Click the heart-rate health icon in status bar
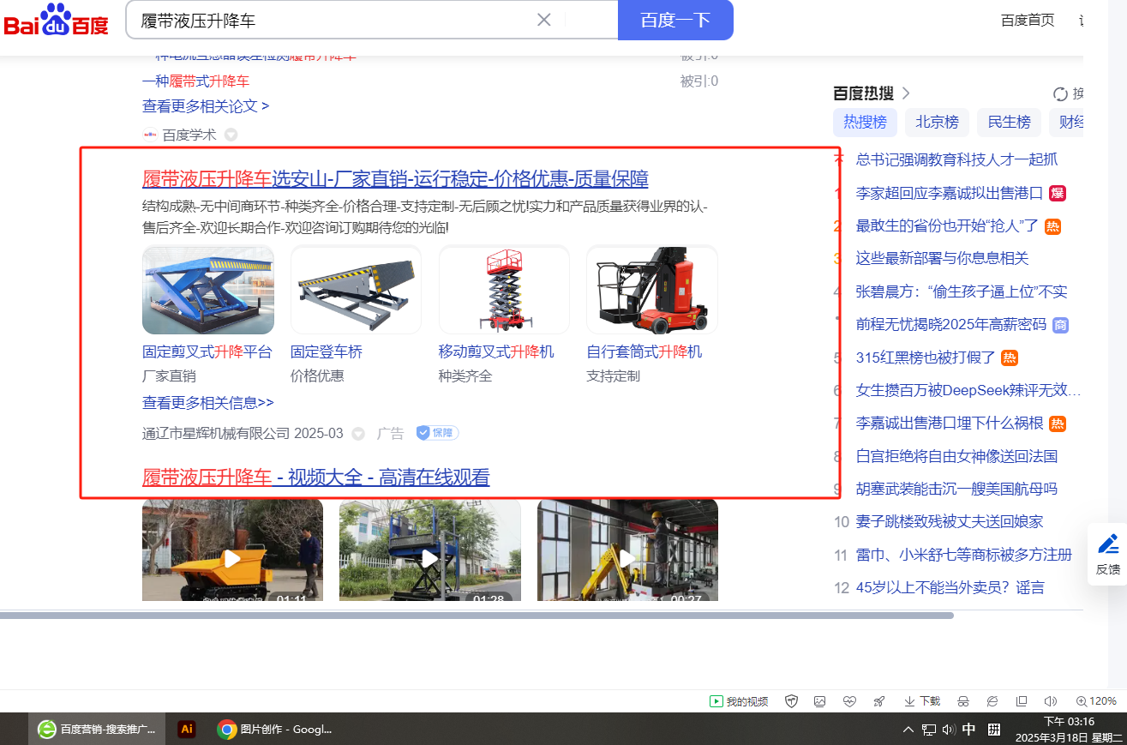Image resolution: width=1127 pixels, height=745 pixels. (x=849, y=701)
